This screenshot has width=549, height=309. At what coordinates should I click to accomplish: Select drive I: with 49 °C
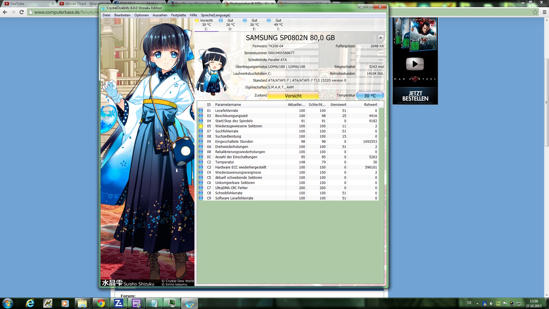pos(278,25)
